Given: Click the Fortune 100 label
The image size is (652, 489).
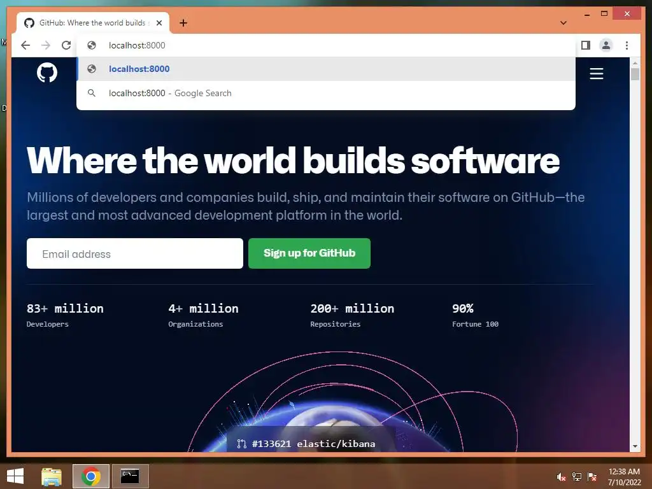Looking at the screenshot, I should [475, 324].
